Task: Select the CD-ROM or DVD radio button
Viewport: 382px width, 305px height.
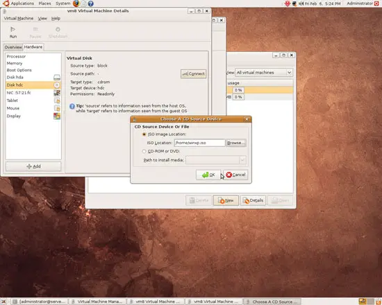Action: pyautogui.click(x=144, y=151)
